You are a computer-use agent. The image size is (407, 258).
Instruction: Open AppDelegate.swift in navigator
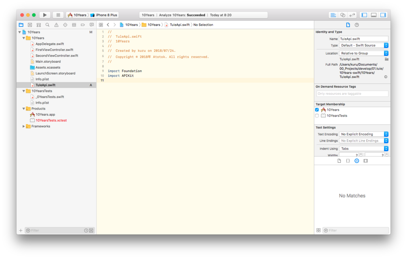(x=50, y=44)
